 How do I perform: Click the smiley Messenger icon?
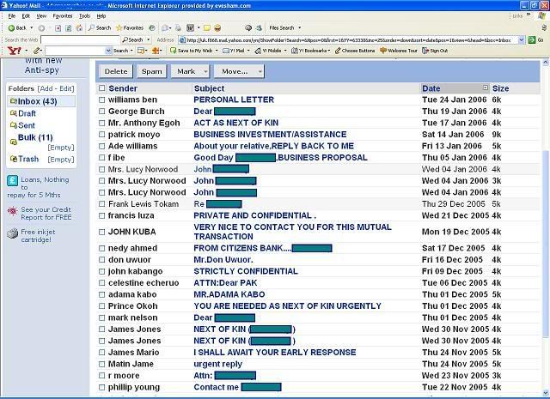coord(217,28)
